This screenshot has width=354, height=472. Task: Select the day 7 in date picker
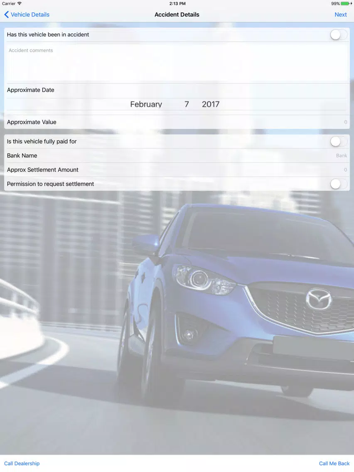click(187, 104)
